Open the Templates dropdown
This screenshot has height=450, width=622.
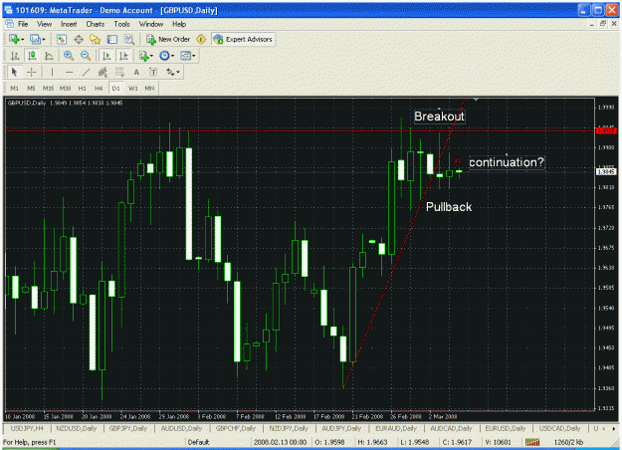tap(188, 56)
